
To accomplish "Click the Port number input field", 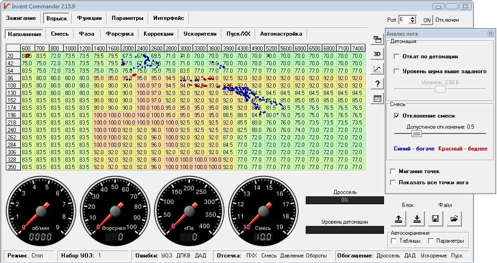I will pos(404,19).
